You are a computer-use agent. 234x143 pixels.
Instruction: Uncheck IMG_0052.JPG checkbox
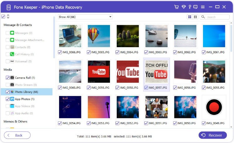(117, 123)
